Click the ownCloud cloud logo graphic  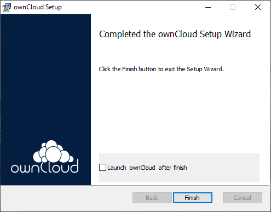point(53,151)
